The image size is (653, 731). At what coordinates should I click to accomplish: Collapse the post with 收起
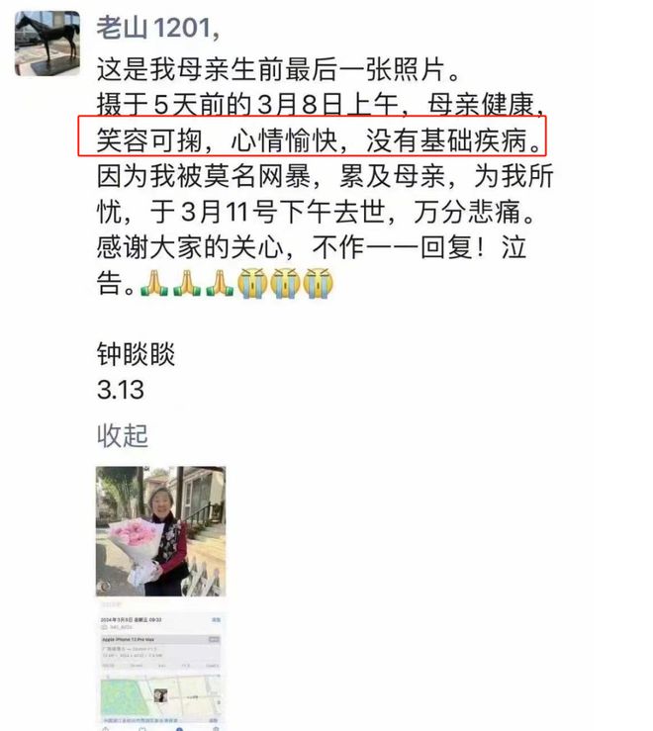(123, 436)
